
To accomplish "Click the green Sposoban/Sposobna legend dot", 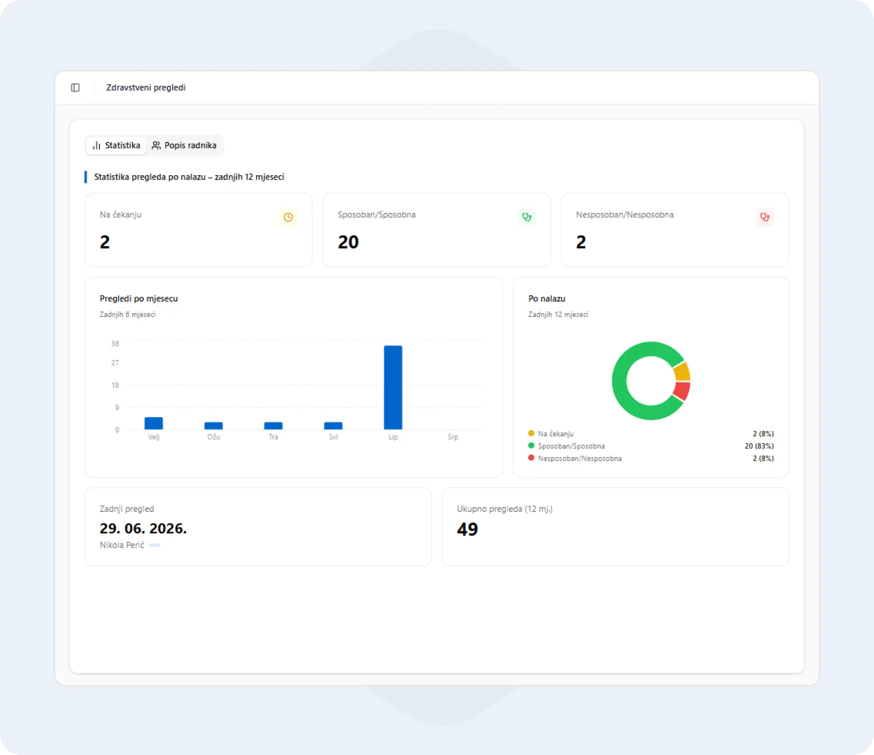I will coord(531,446).
